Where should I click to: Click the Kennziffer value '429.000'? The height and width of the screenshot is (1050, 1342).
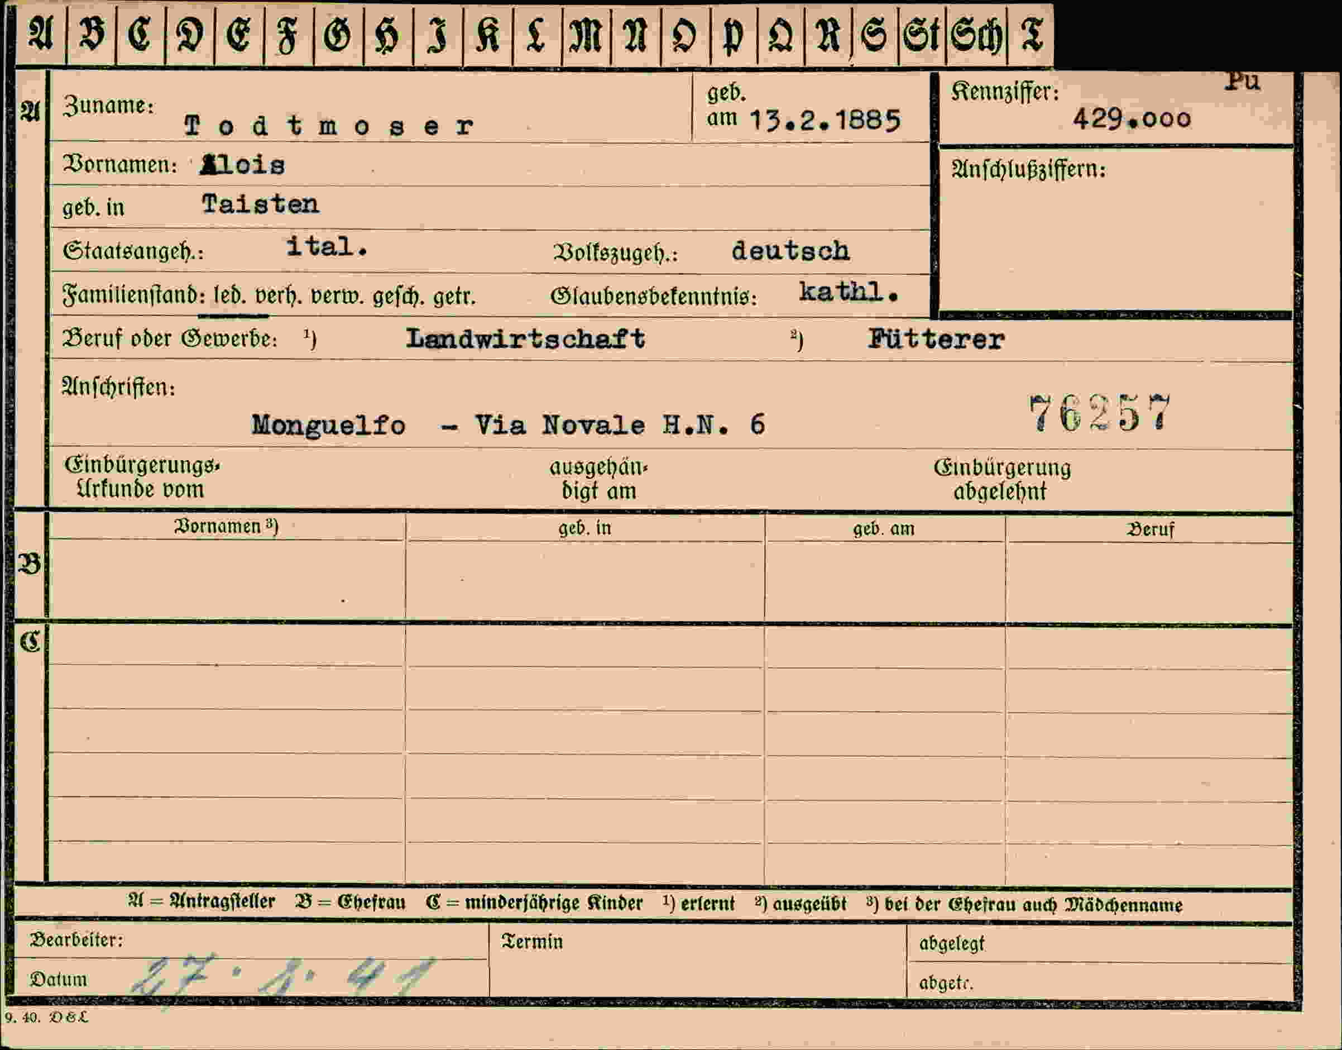click(1132, 118)
